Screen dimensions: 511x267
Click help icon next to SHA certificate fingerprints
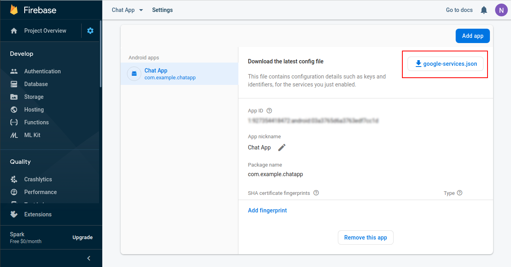[x=316, y=193]
